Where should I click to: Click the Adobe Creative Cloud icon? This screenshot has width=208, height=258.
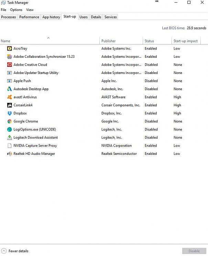tap(10, 65)
